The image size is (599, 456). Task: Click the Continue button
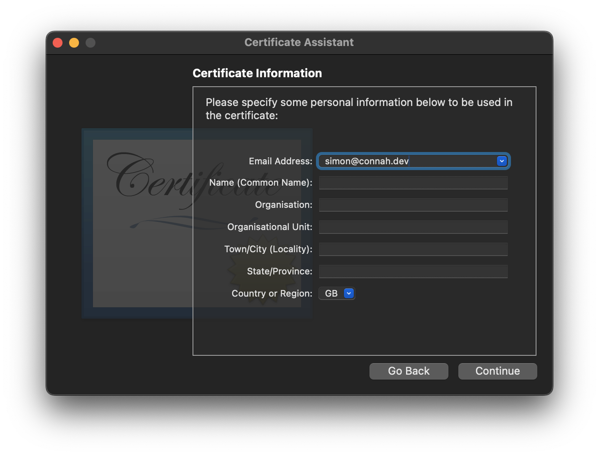coord(497,371)
